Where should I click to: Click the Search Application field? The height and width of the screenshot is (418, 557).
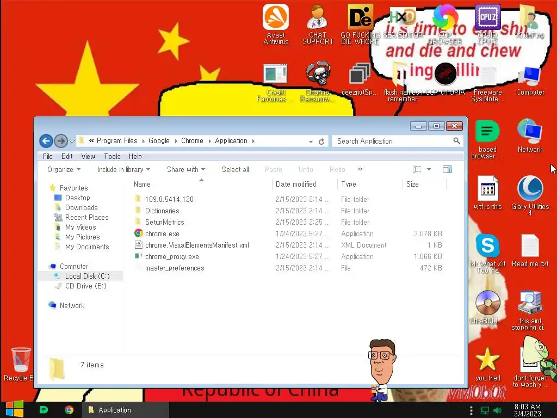click(x=397, y=141)
